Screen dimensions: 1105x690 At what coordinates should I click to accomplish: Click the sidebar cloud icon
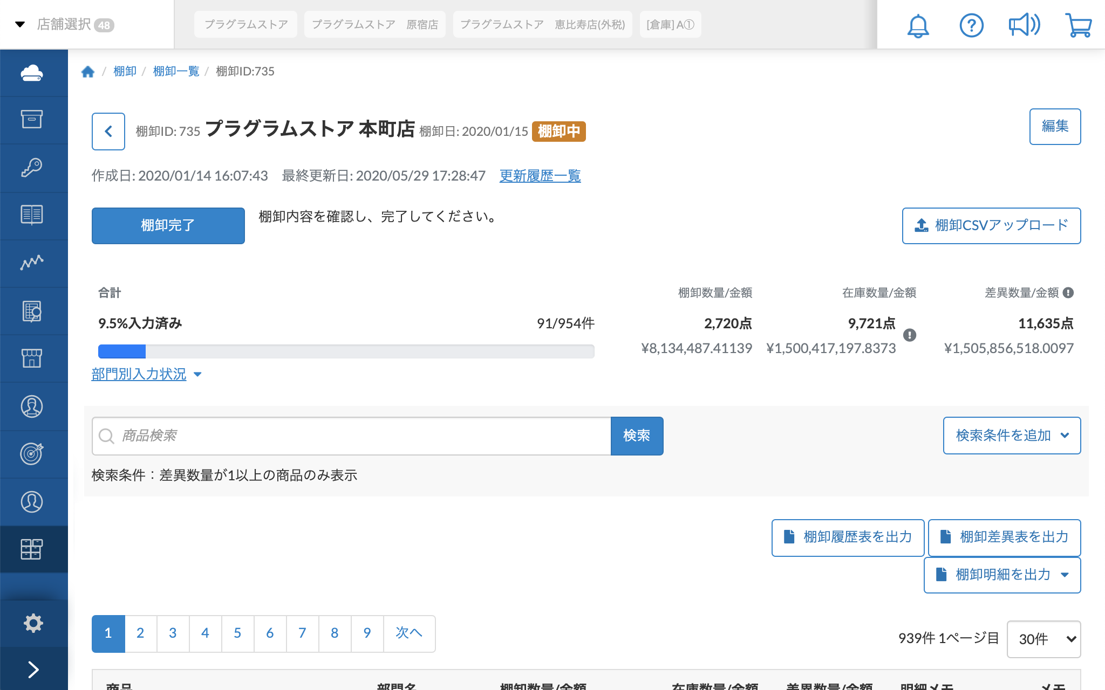pos(32,73)
